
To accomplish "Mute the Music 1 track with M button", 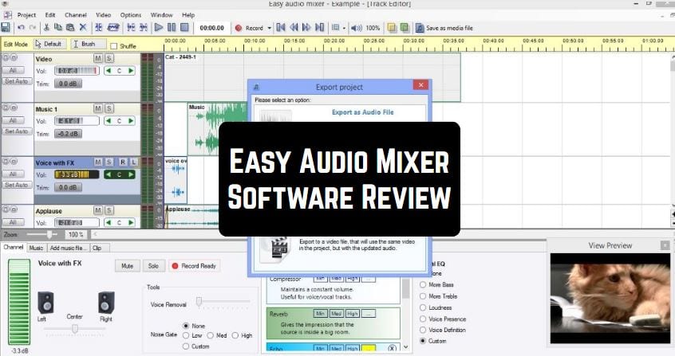I will (x=98, y=108).
